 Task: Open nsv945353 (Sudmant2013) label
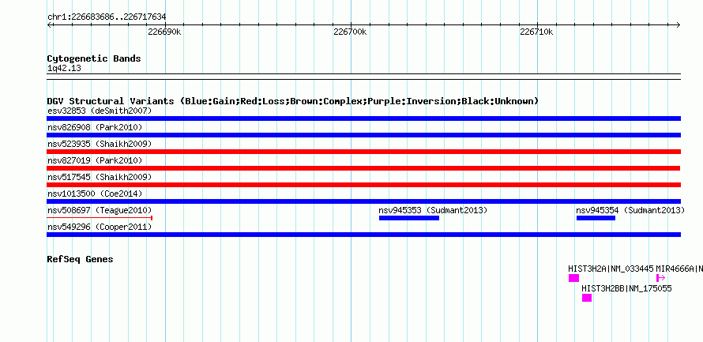[x=433, y=210]
